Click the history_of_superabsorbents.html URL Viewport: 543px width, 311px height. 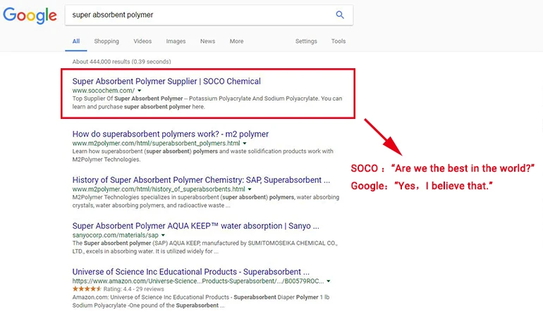(x=159, y=189)
